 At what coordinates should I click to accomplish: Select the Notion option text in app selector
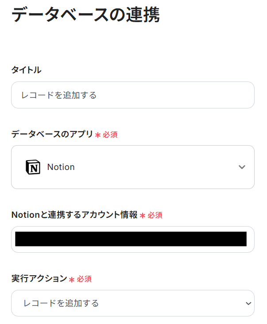coord(61,167)
